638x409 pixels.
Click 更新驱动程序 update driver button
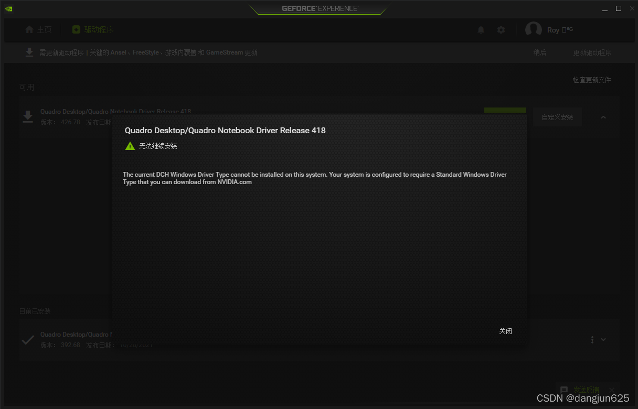tap(592, 52)
